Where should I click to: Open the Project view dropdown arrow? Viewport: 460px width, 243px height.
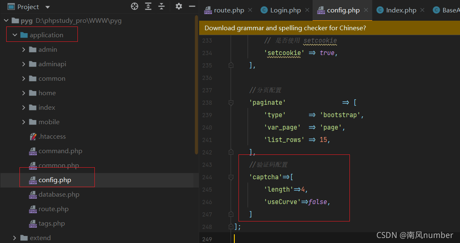point(48,7)
